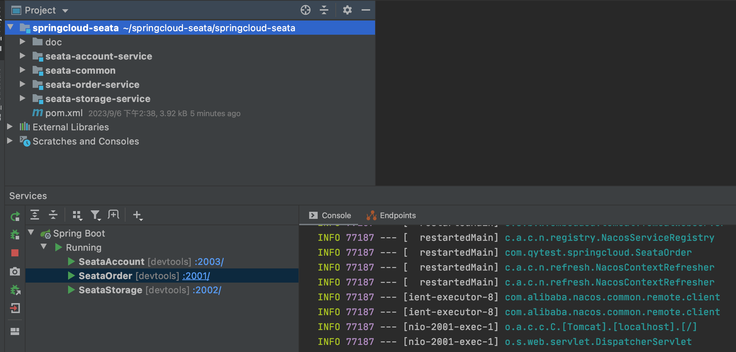Screen dimensions: 736x352
Task: Select the Spring Boot row in Services
Action: pos(162,233)
